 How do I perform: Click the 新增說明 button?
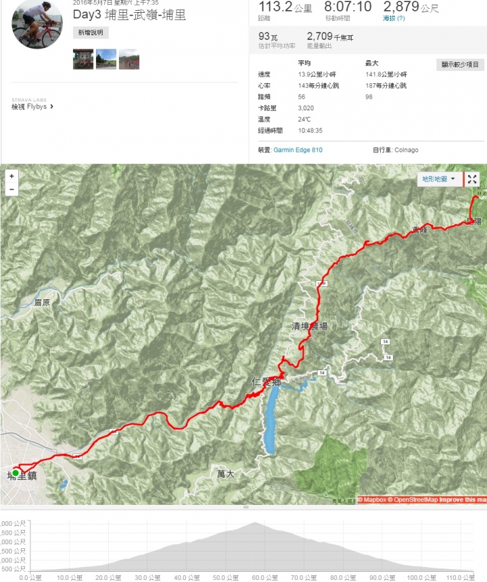(91, 32)
